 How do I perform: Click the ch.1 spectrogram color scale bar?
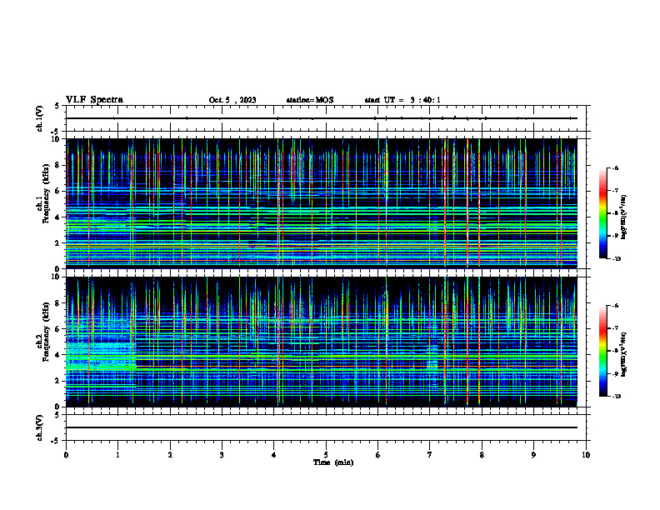click(x=602, y=213)
